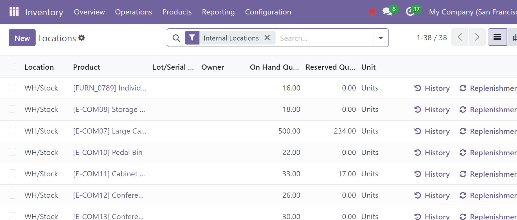Open the company switcher My Company
Image resolution: width=517 pixels, height=220 pixels.
click(473, 12)
